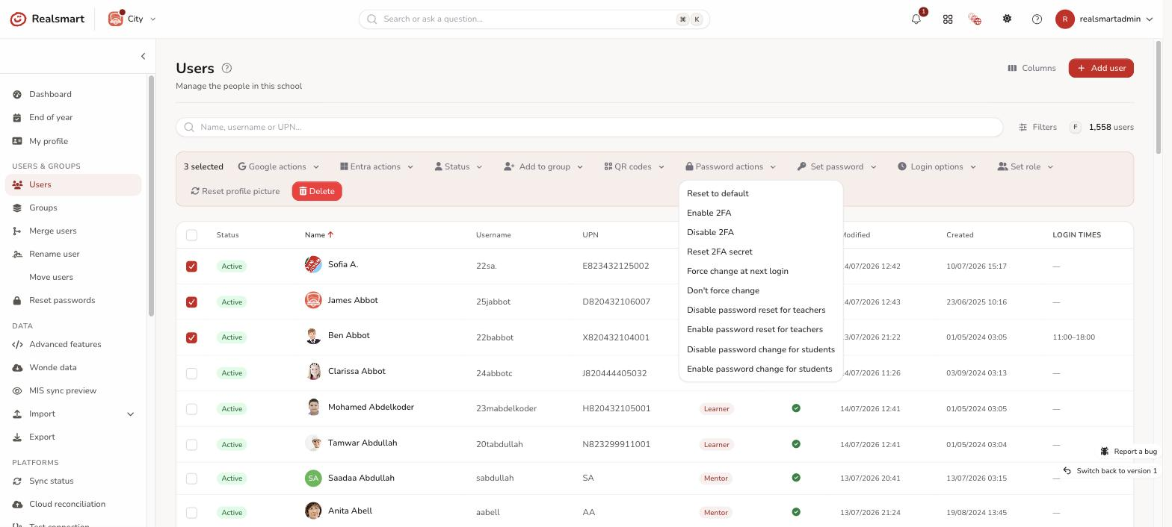Open the help question mark icon
This screenshot has width=1172, height=527.
click(1037, 19)
